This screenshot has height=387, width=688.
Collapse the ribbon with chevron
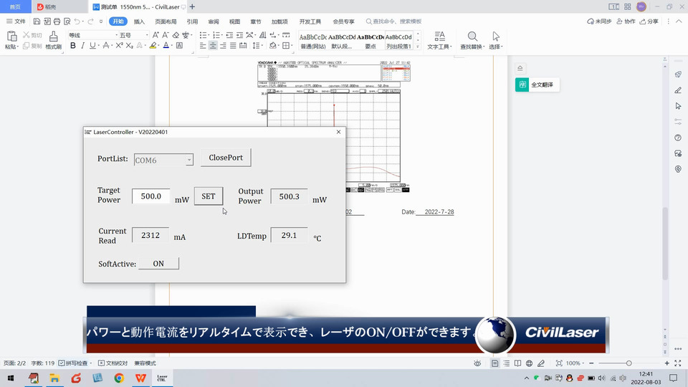pyautogui.click(x=679, y=21)
